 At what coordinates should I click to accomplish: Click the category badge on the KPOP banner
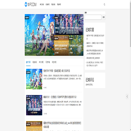(x=56, y=18)
